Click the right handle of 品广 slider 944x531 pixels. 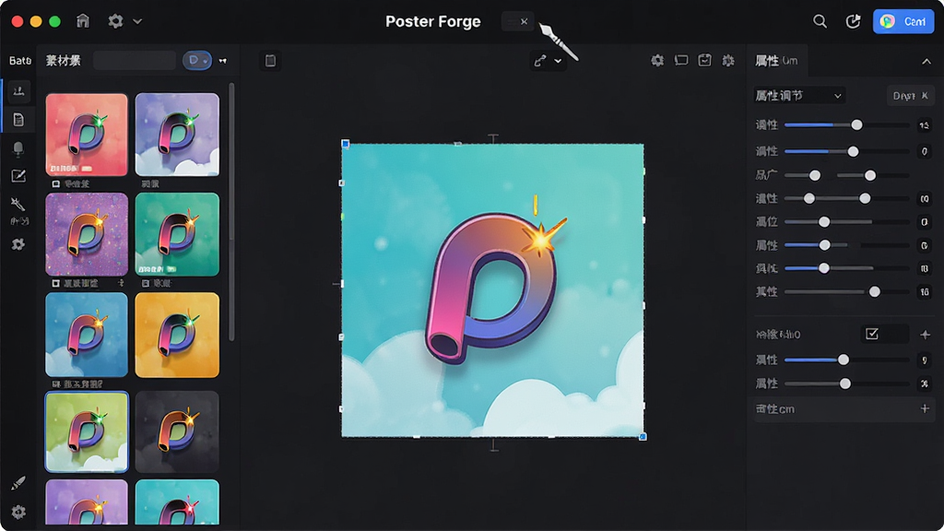coord(870,175)
